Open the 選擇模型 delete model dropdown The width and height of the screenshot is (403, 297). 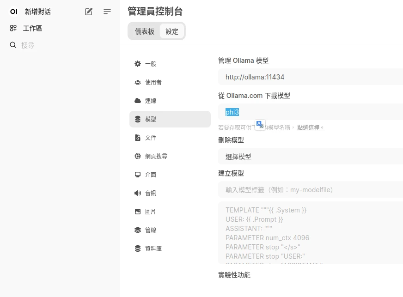tap(310, 157)
